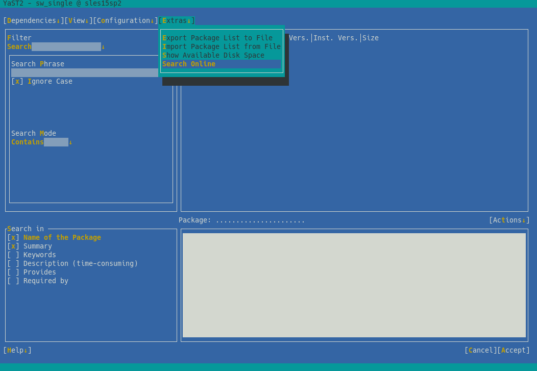537x371 pixels.
Task: Choose Import Package List from File
Action: (222, 46)
